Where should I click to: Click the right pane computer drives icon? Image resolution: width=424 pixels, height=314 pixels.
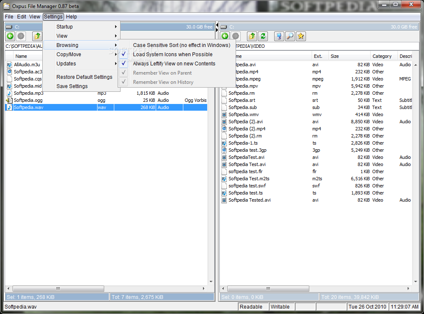[279, 36]
